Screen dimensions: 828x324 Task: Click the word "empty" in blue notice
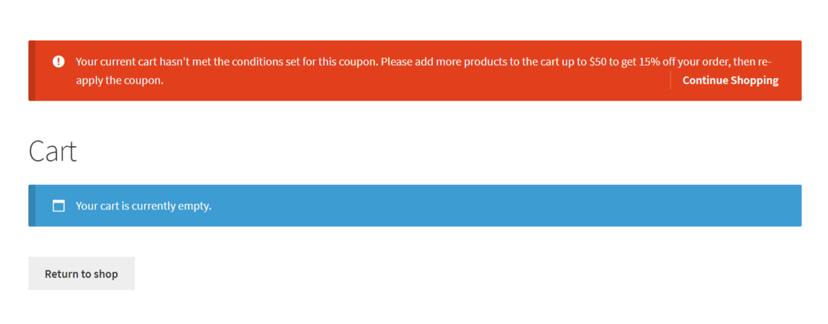point(195,206)
